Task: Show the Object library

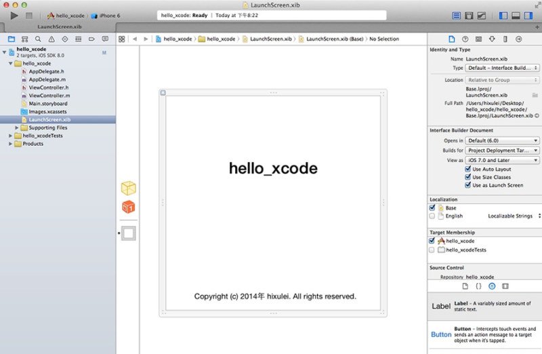Action: click(492, 286)
